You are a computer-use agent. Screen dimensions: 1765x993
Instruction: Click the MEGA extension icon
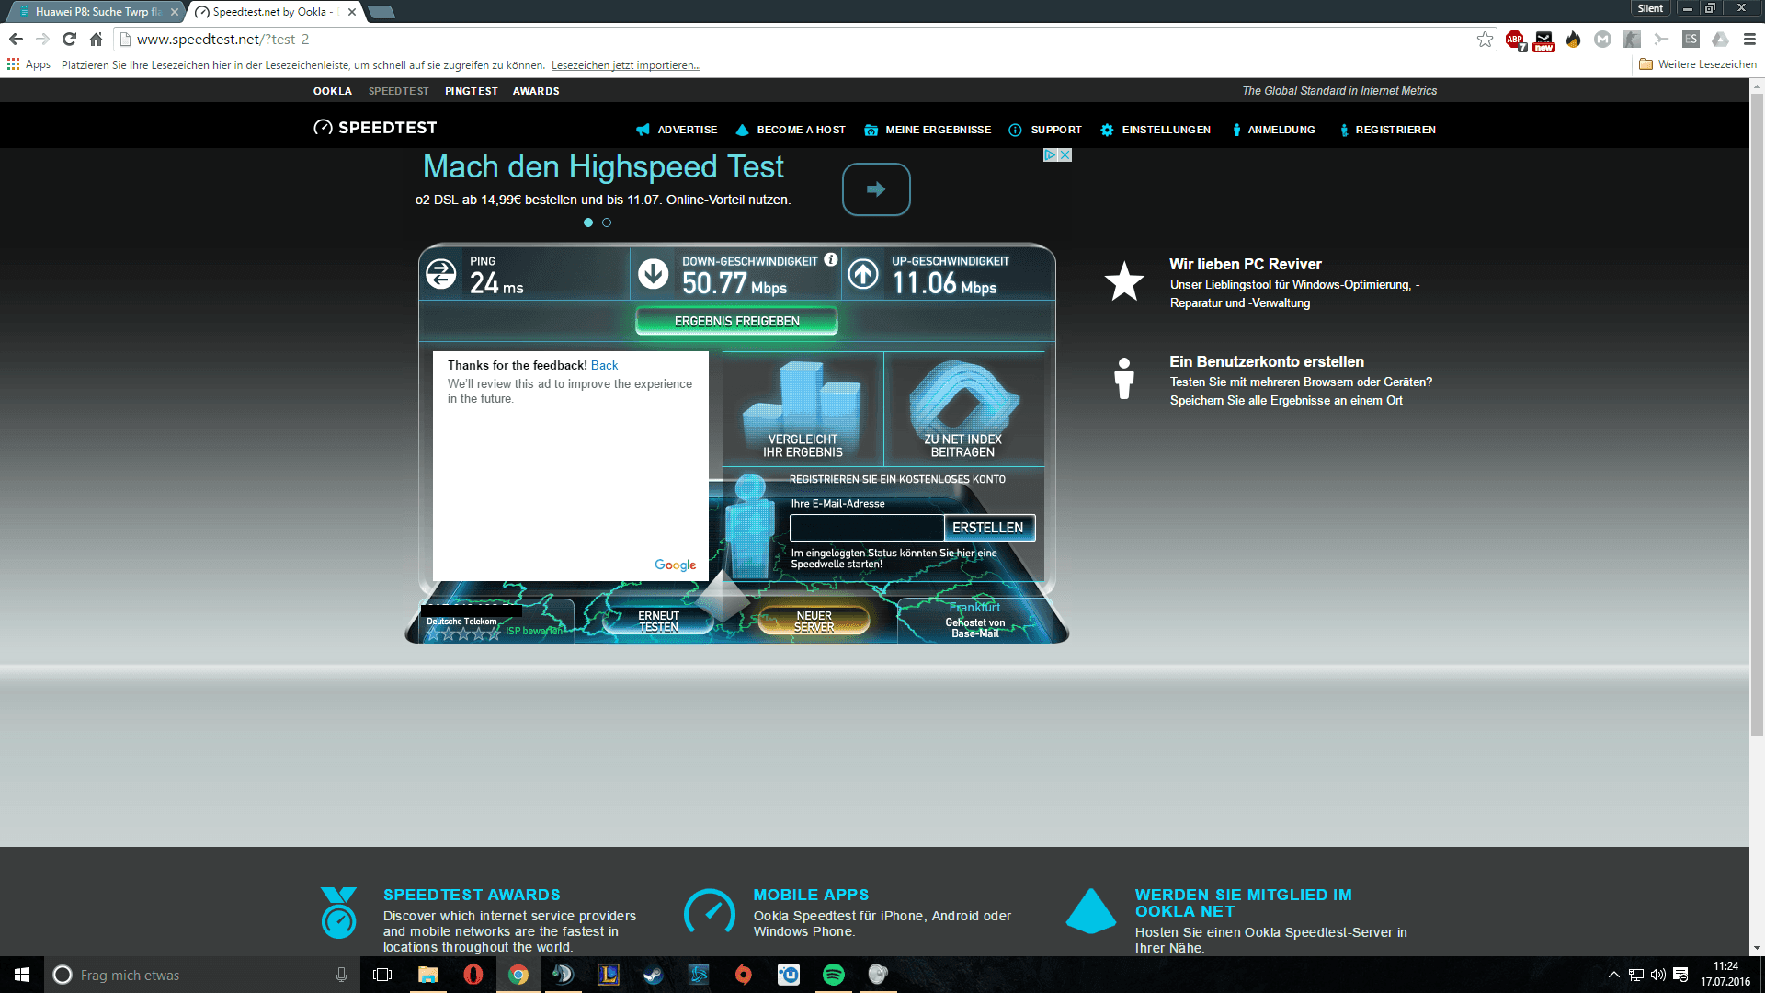point(1603,40)
